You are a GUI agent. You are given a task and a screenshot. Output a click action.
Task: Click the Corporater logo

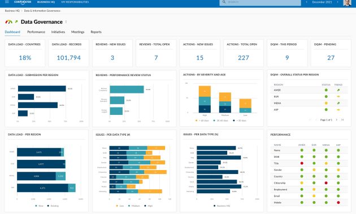23,2
